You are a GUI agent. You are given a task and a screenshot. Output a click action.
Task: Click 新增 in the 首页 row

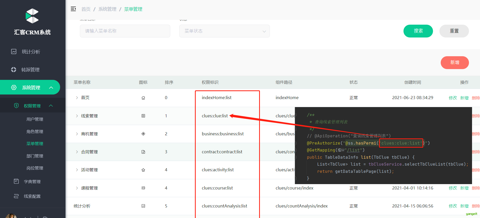(x=464, y=98)
